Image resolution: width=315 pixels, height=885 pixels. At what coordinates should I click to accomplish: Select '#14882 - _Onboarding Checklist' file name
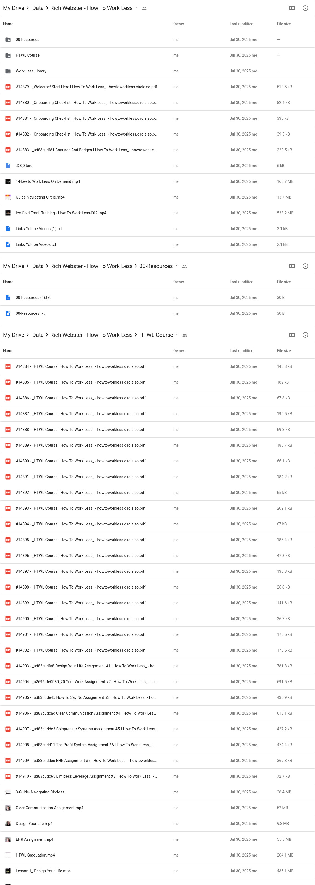click(86, 134)
